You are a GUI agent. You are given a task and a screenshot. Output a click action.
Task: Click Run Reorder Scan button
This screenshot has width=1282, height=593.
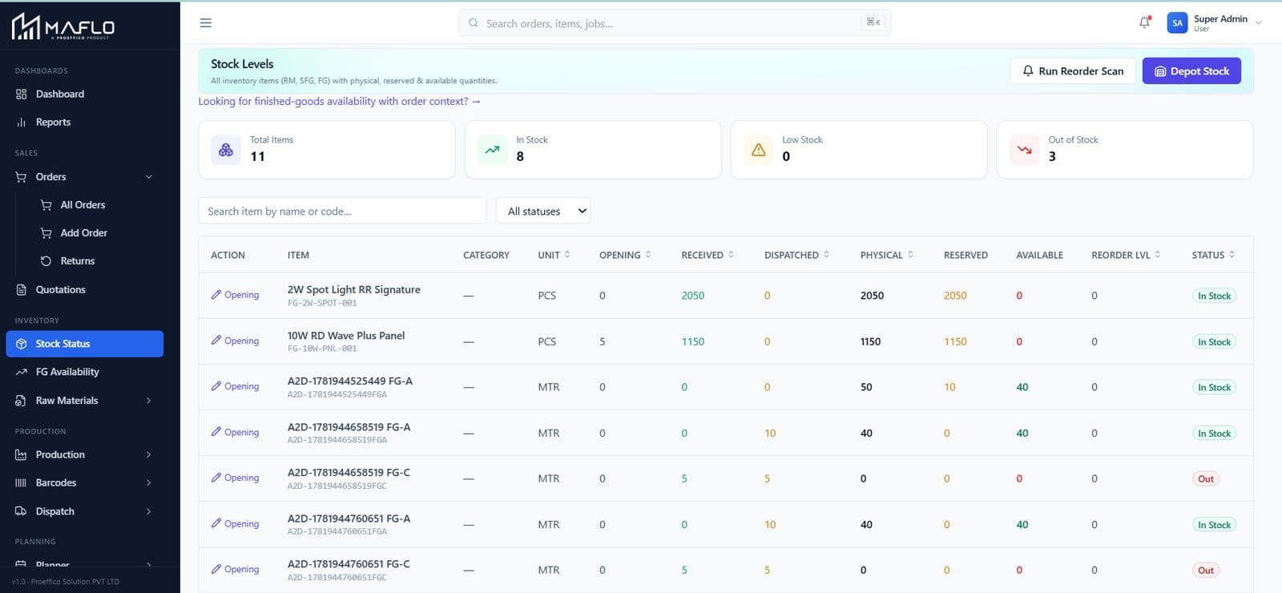point(1072,71)
